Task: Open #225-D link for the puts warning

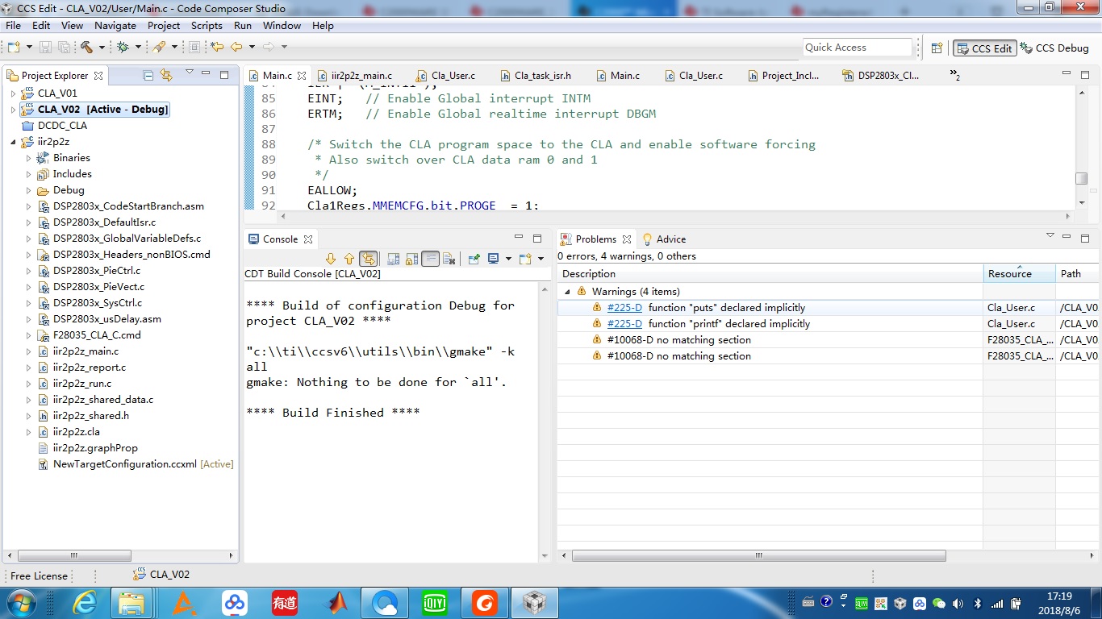Action: tap(624, 308)
